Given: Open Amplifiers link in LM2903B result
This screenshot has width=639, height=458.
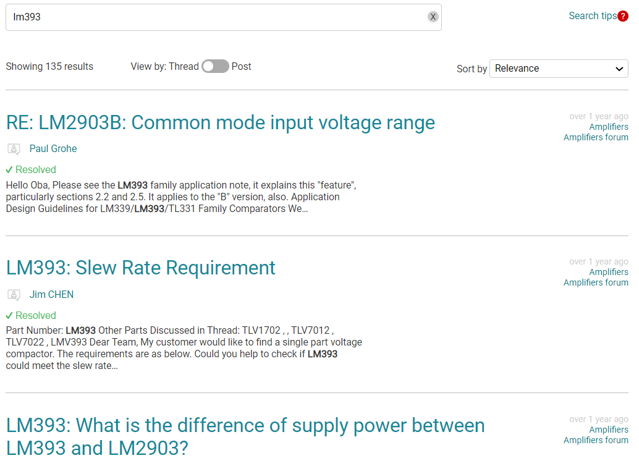Looking at the screenshot, I should click(609, 127).
